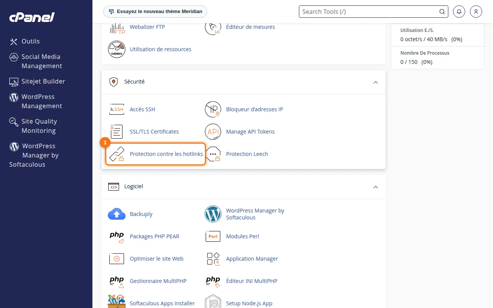Screen dimensions: 493x308
Task: Click the notifications bell icon
Action: click(459, 12)
